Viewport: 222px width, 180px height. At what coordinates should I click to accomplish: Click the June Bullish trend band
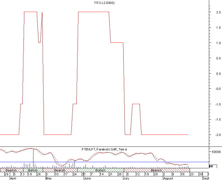tap(100, 170)
